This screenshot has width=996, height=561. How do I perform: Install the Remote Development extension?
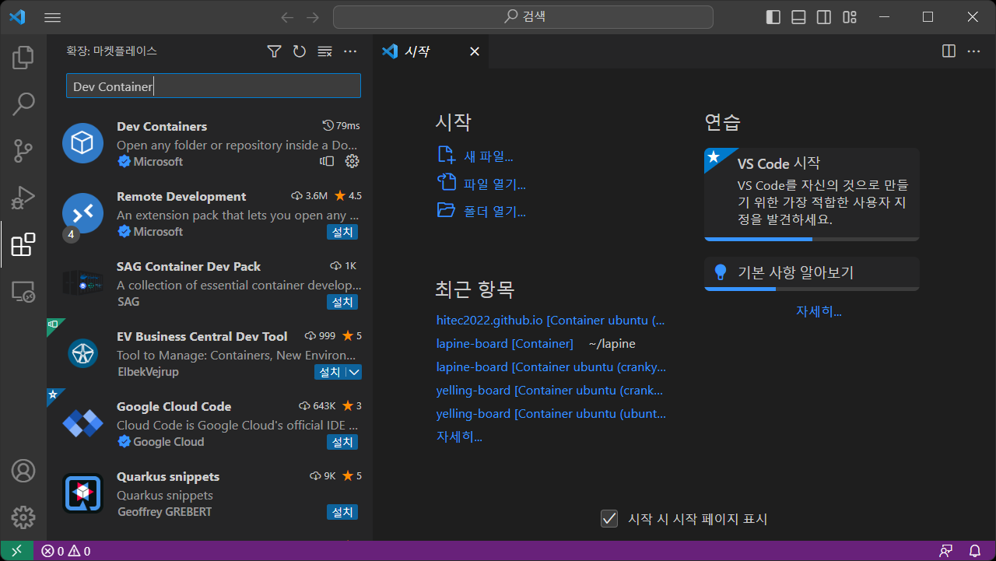coord(342,232)
